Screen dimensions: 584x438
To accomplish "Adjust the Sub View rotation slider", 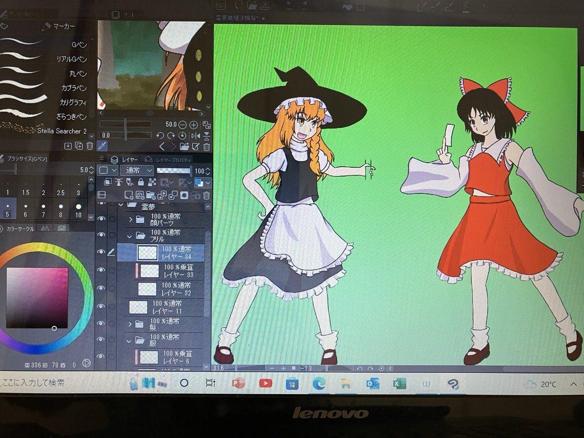I will coord(126,135).
